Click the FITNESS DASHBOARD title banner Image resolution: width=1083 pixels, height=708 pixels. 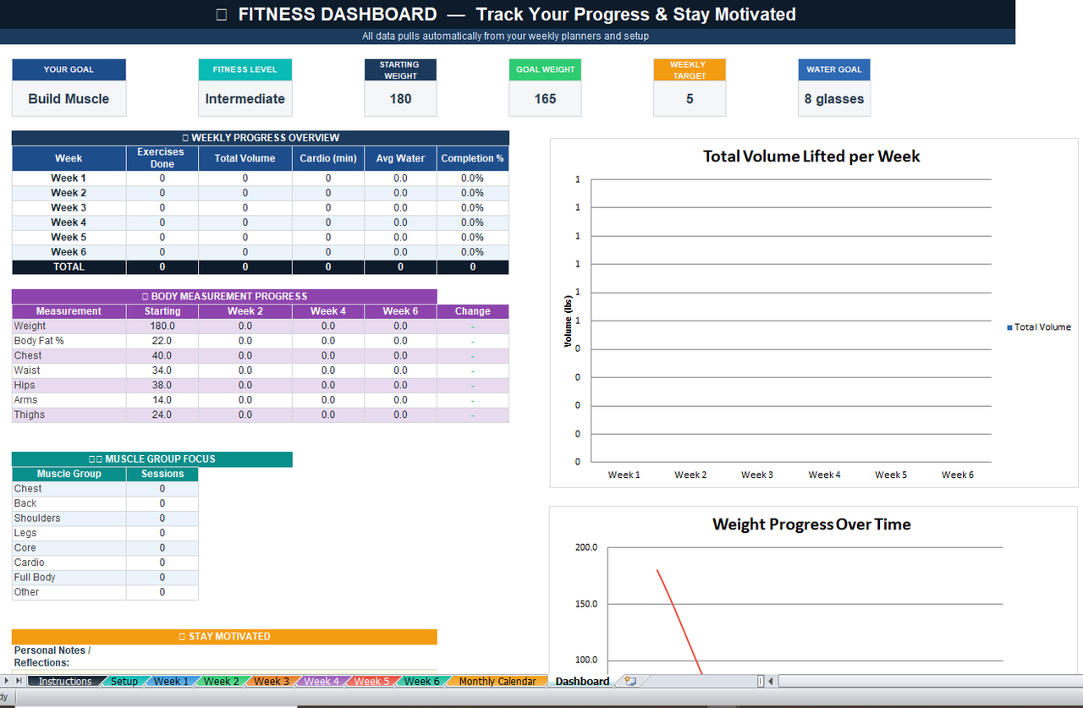point(508,14)
